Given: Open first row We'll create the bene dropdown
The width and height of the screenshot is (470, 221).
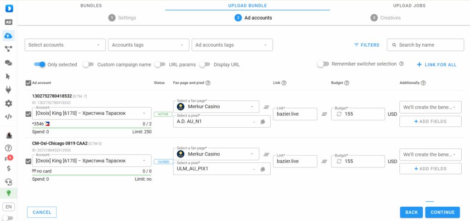Looking at the screenshot, I should 431,107.
